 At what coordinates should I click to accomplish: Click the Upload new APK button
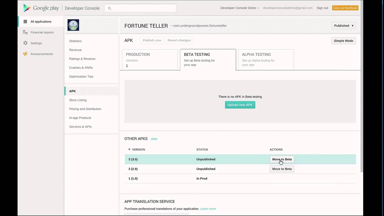[240, 105]
